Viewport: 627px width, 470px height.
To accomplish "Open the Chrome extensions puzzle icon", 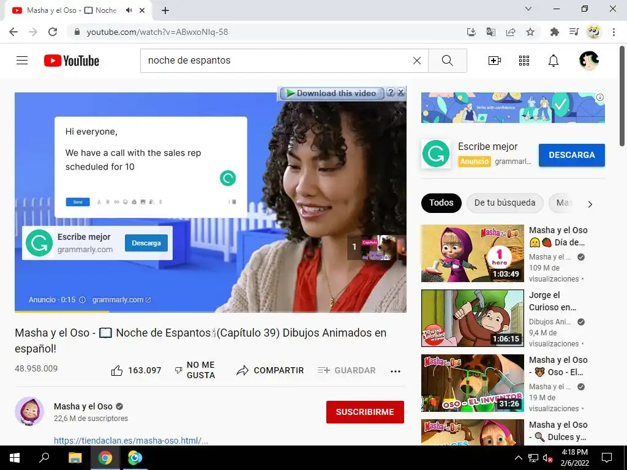I will click(554, 32).
